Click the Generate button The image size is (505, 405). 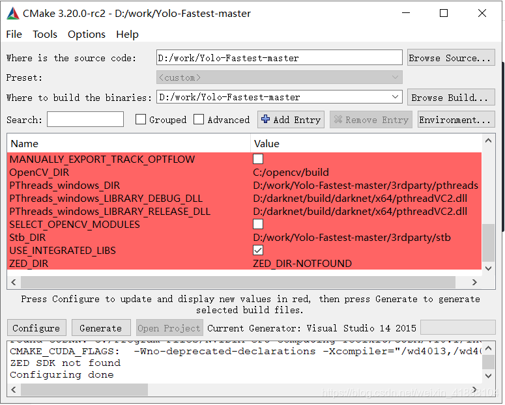tap(101, 328)
